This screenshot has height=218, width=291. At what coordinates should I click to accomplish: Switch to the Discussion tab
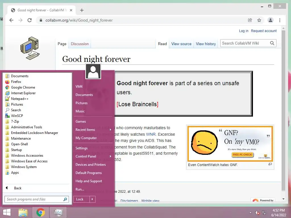click(x=80, y=44)
